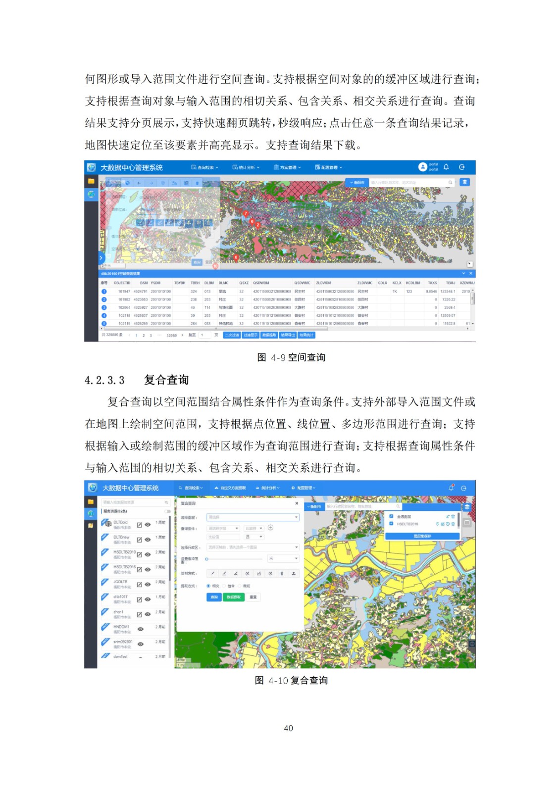Click the green 数据提取 button in 复合查询
560x792 pixels.
click(233, 597)
